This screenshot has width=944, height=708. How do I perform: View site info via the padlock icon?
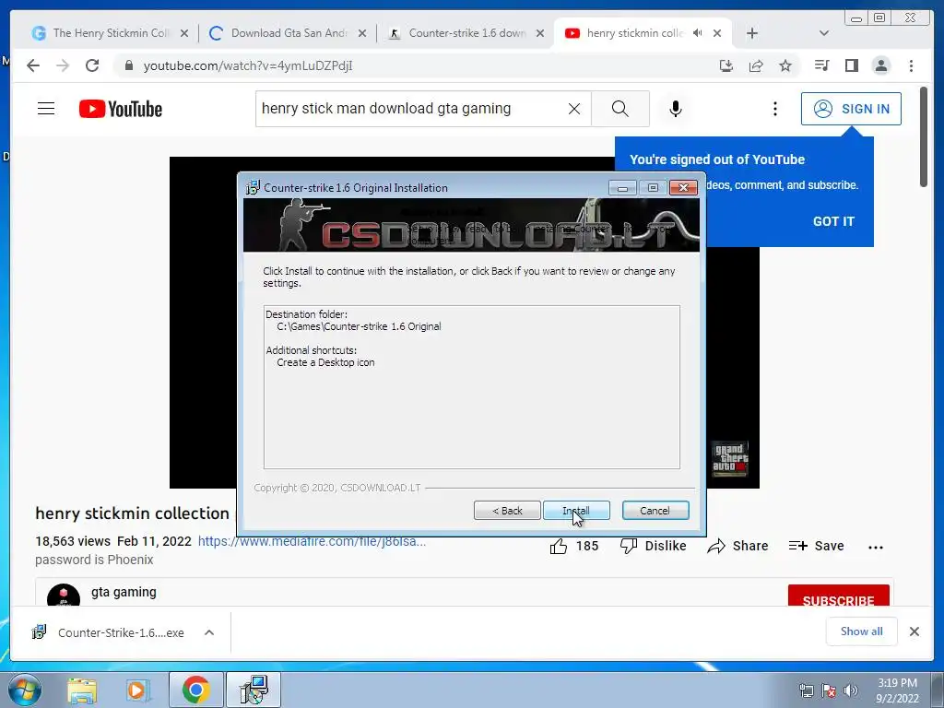pos(128,65)
